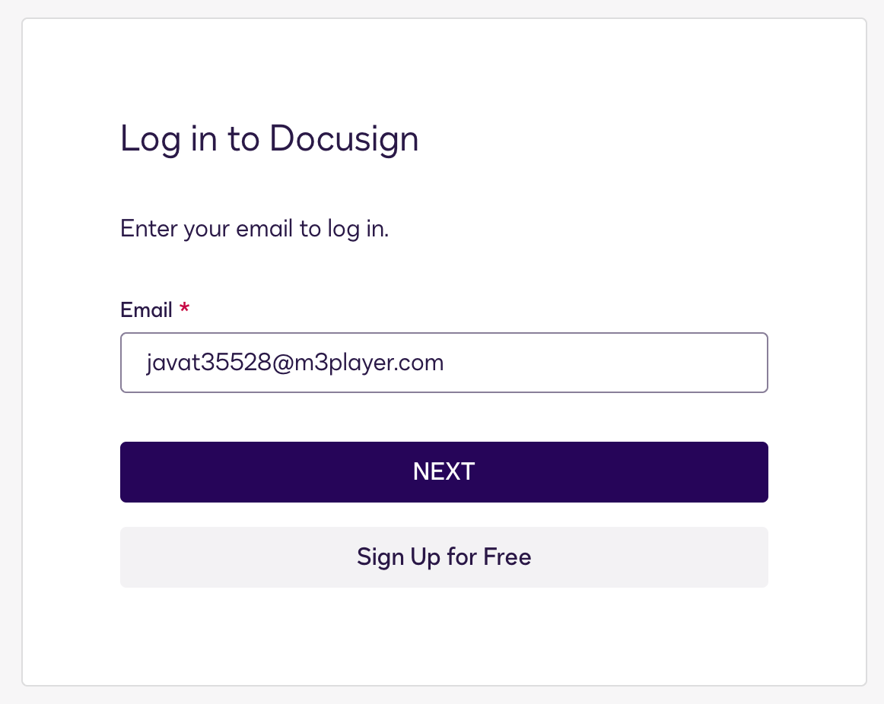
Task: Click blank card area below Sign Up button
Action: [x=444, y=636]
